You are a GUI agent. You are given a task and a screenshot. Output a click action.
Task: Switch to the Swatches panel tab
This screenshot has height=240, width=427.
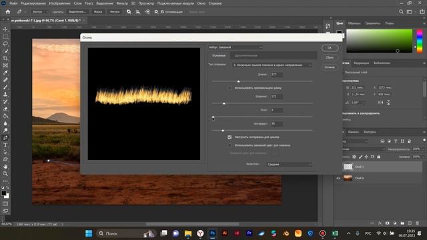point(354,23)
